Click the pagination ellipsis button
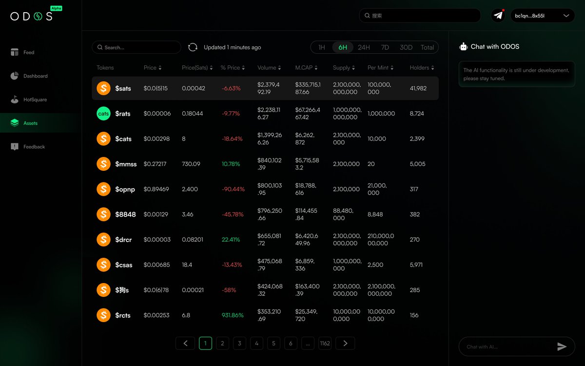The image size is (585, 366). [308, 343]
